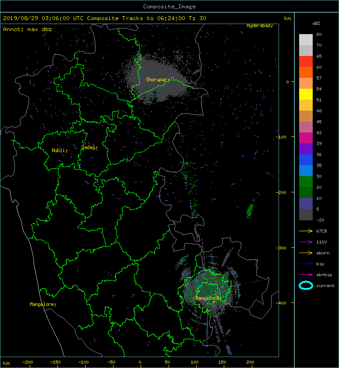Select the red swatch between 65 and 60
Image resolution: width=339 pixels, height=368 pixels.
(306, 62)
